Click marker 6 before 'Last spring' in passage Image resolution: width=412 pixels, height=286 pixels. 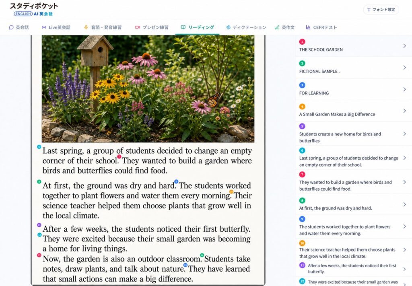pos(39,147)
